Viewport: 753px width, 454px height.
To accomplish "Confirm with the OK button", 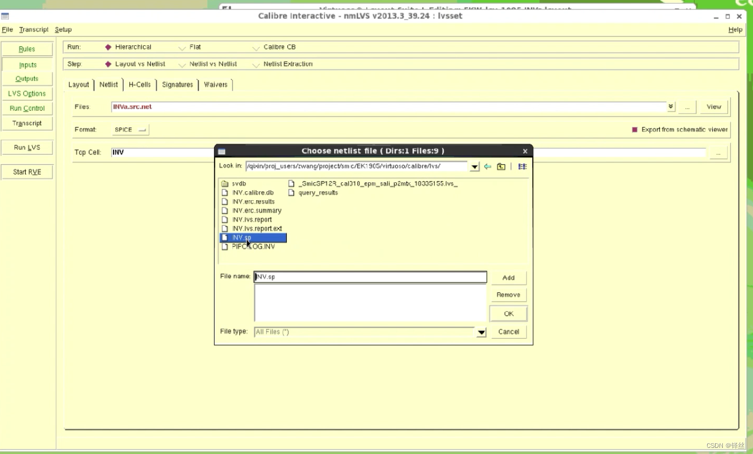I will pos(508,314).
